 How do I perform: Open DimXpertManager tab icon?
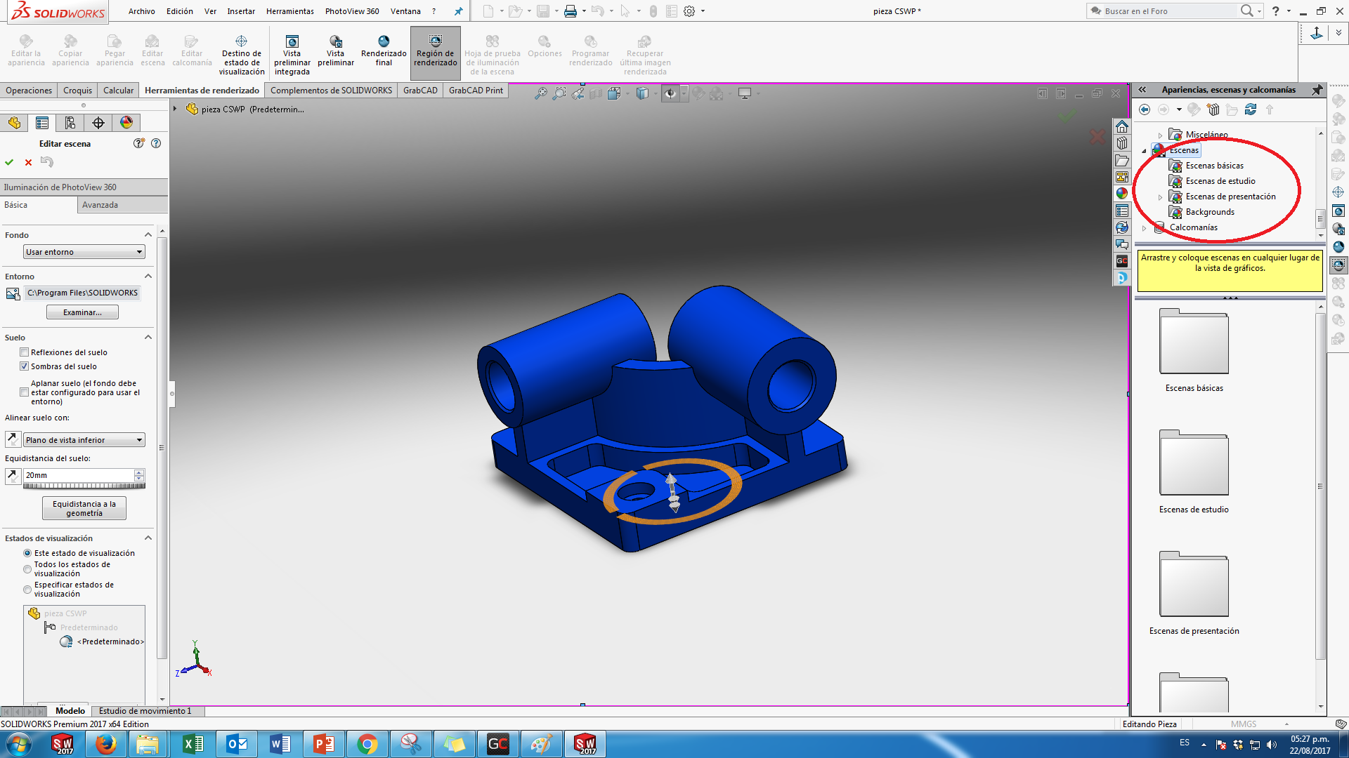pyautogui.click(x=98, y=123)
